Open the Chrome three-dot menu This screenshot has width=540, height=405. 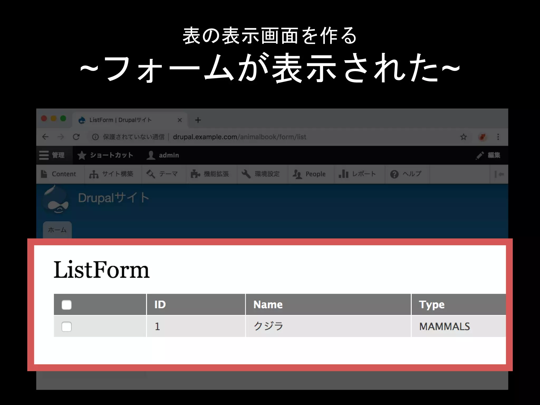coord(498,137)
